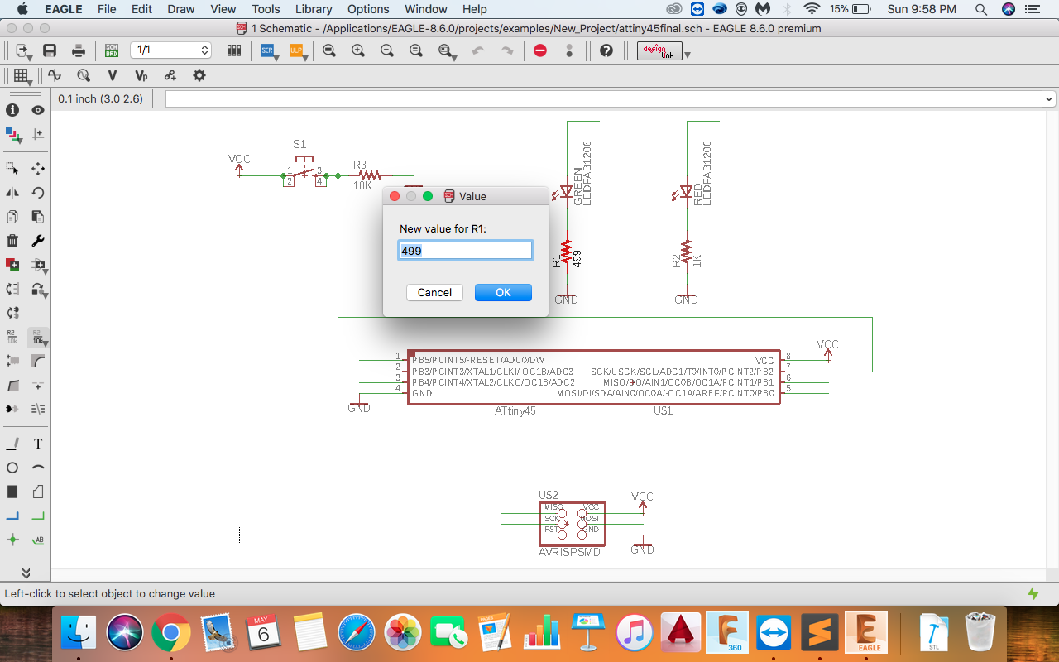Click the Zoom in magnifier icon
The height and width of the screenshot is (662, 1059).
pyautogui.click(x=358, y=50)
